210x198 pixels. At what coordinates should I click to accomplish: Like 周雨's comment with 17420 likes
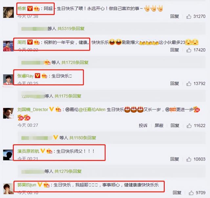click(189, 50)
